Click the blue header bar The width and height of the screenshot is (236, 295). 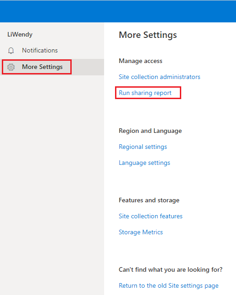[118, 11]
